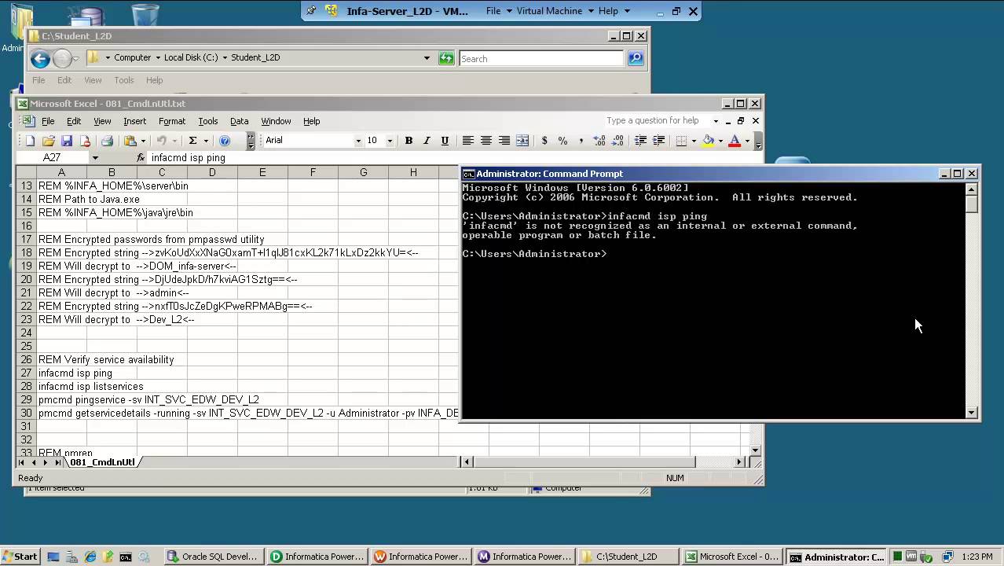Switch to Oracle SQL Developer taskbar button
Screen dimensions: 1004x566
point(212,557)
